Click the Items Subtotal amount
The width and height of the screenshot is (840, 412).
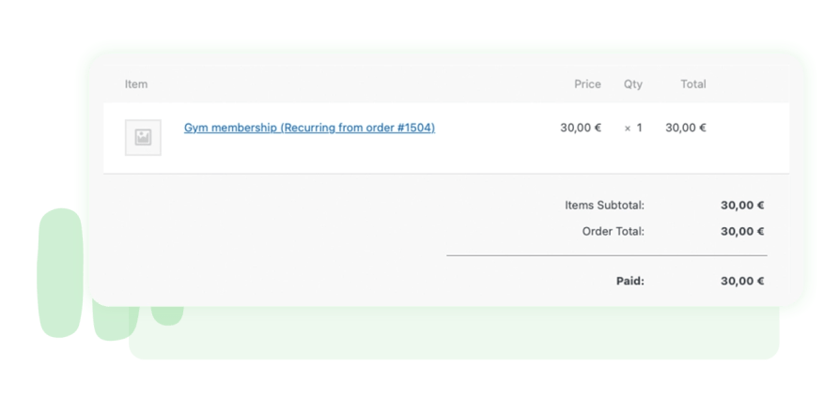742,205
